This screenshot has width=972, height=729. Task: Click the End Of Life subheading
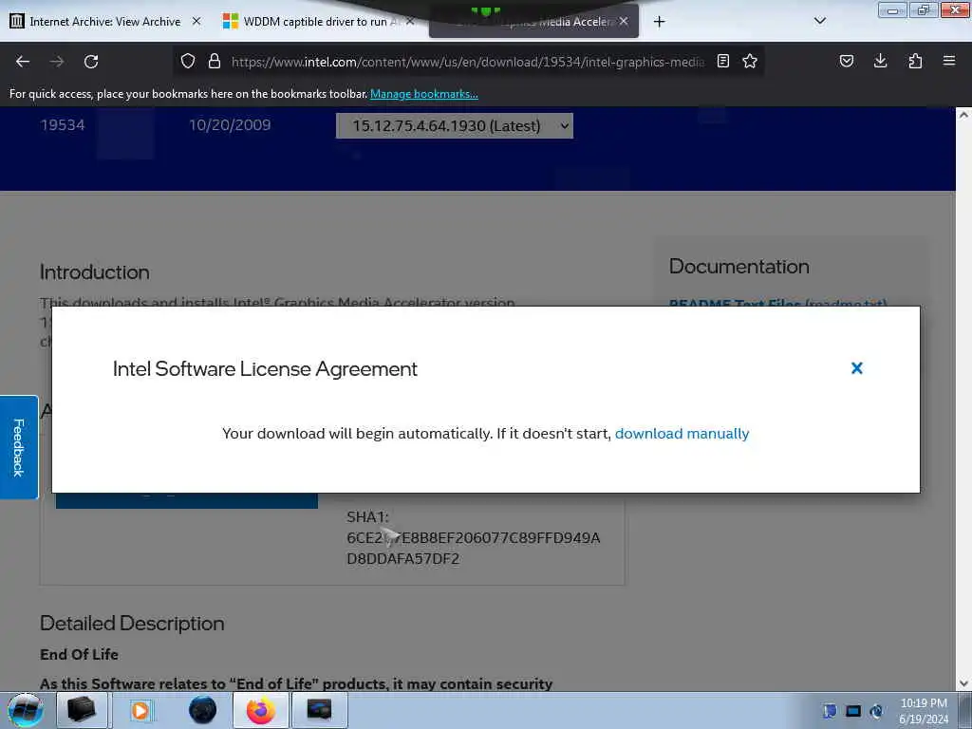click(79, 654)
